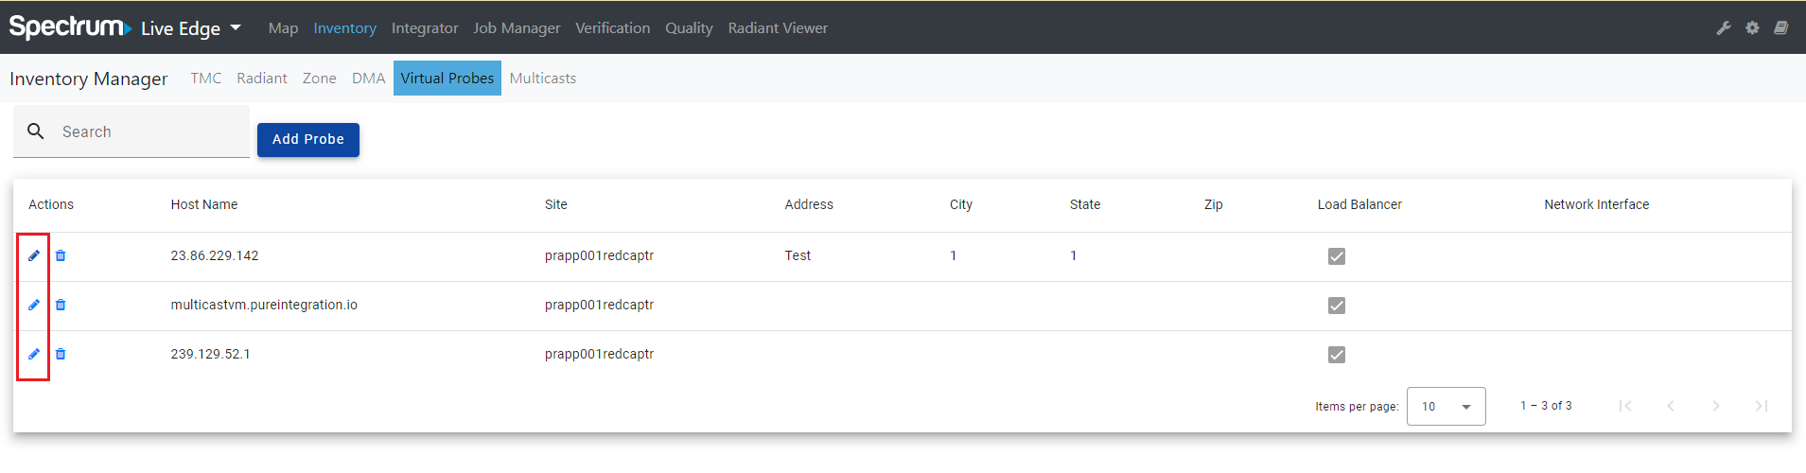1806x473 pixels.
Task: Click the address cell 'Test'
Action: pos(798,255)
